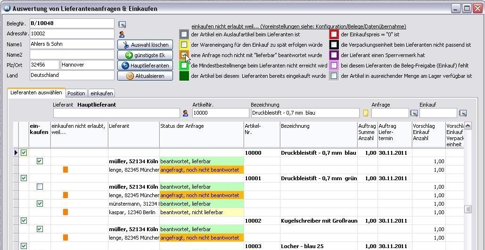Enable the yellow 'Wareneingang zu spät' checkbox
This screenshot has height=250, width=485.
click(x=184, y=45)
